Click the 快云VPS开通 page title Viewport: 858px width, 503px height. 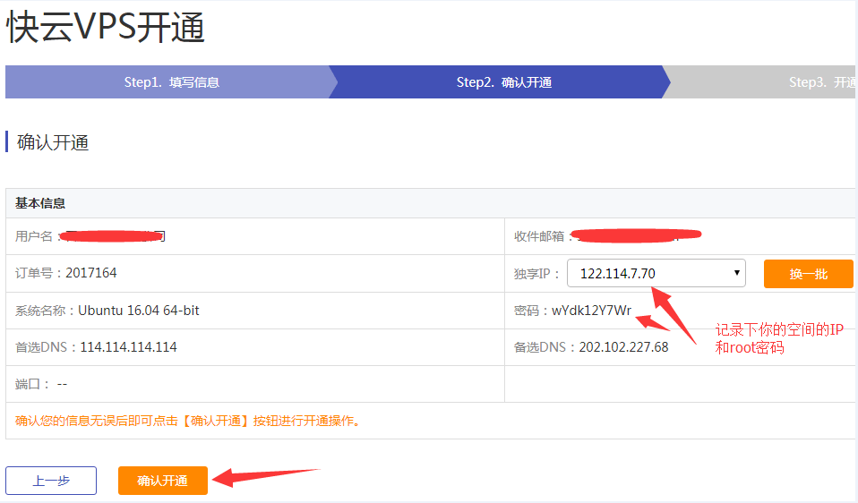click(x=105, y=27)
